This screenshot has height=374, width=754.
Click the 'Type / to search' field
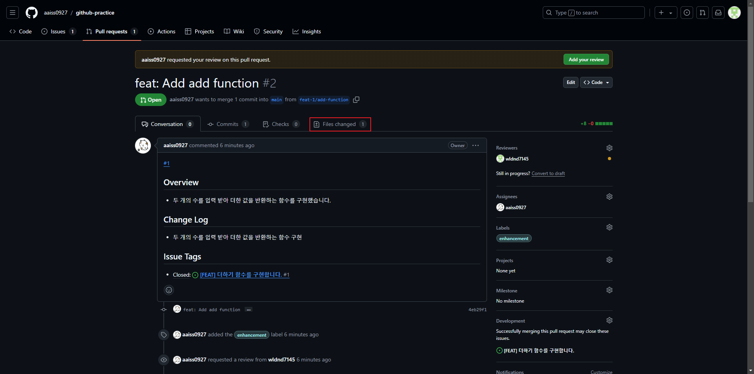[594, 13]
